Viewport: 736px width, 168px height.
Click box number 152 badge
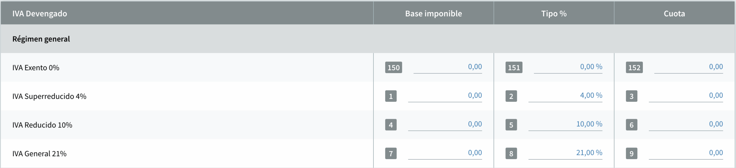click(x=634, y=68)
